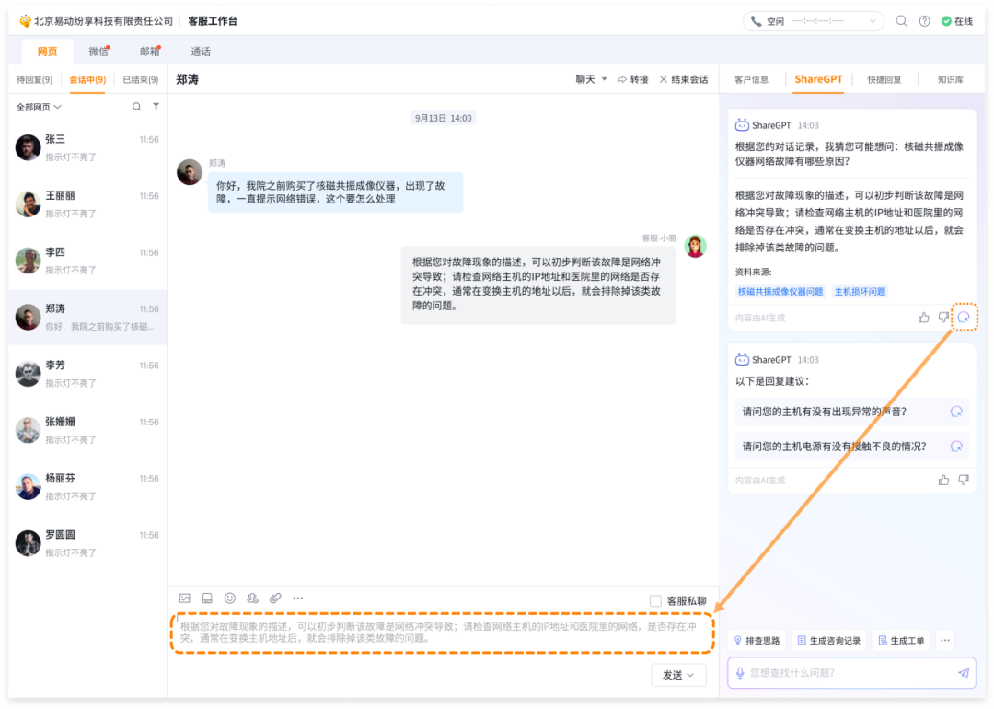
Task: Like the reply suggestions card
Action: (944, 480)
